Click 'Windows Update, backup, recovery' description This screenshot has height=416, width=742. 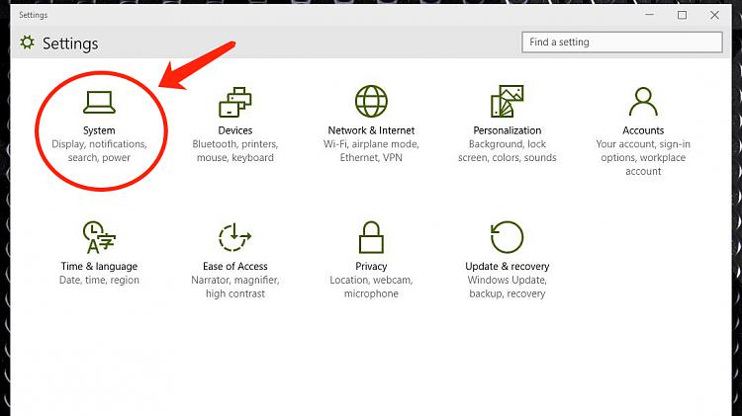coord(508,287)
